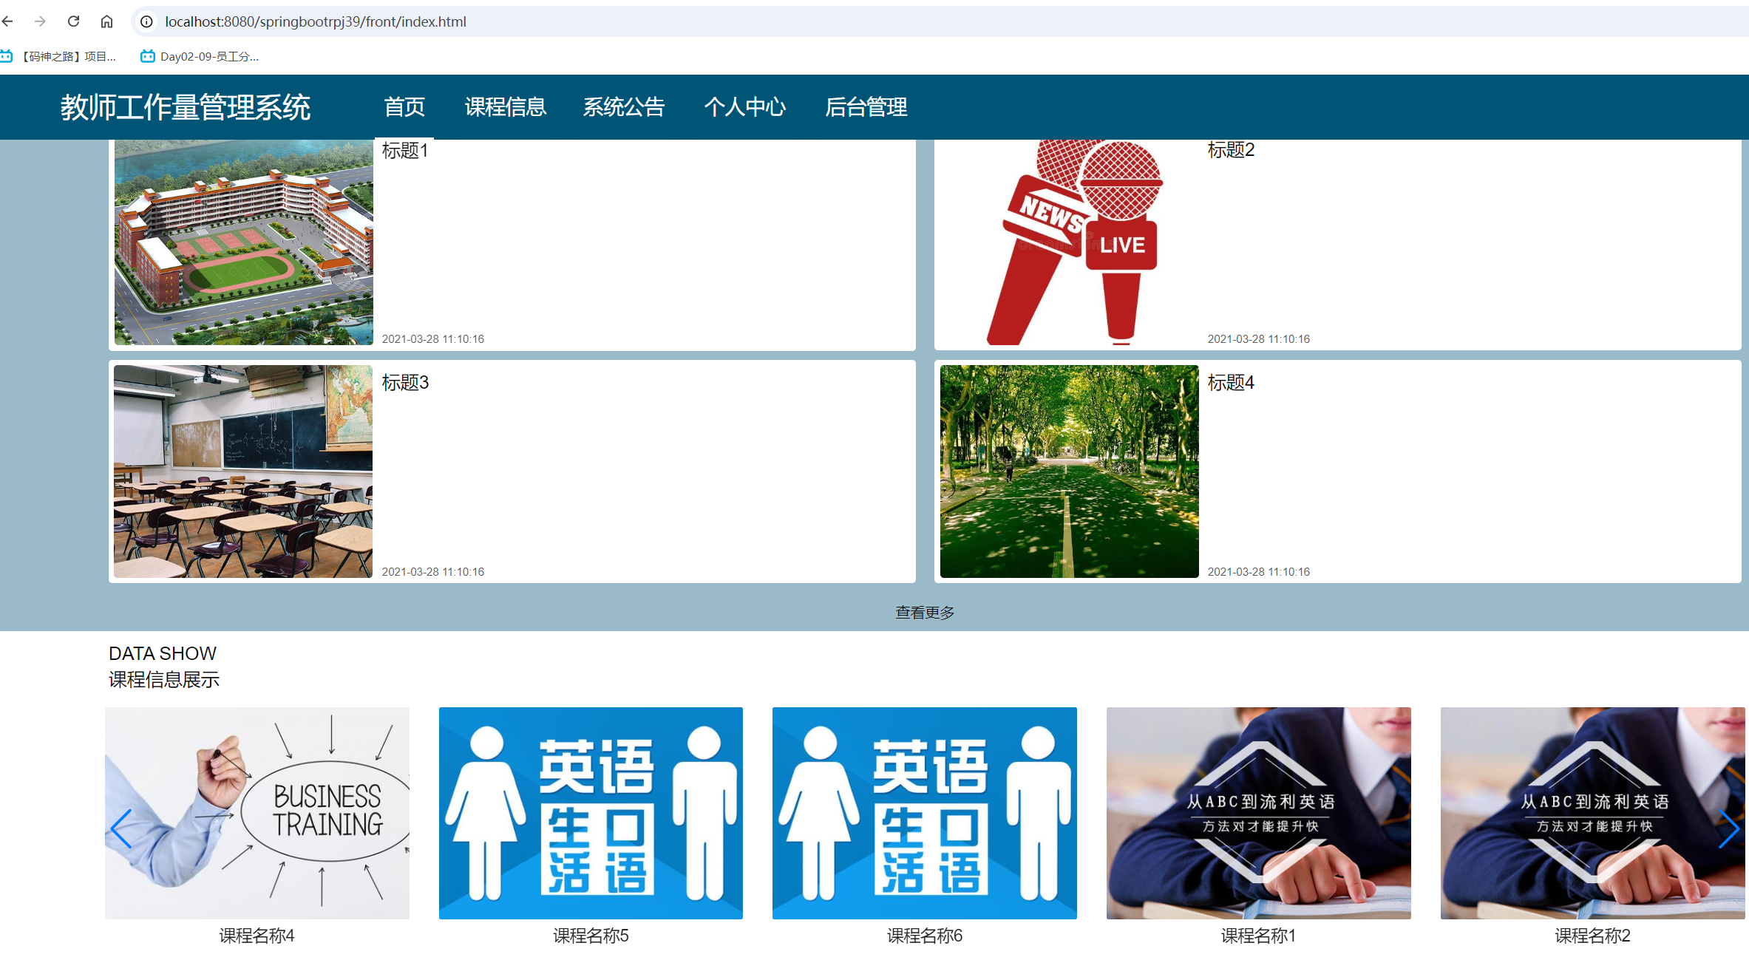Click the site info icon in address bar
Viewport: 1749px width, 977px height.
[147, 21]
